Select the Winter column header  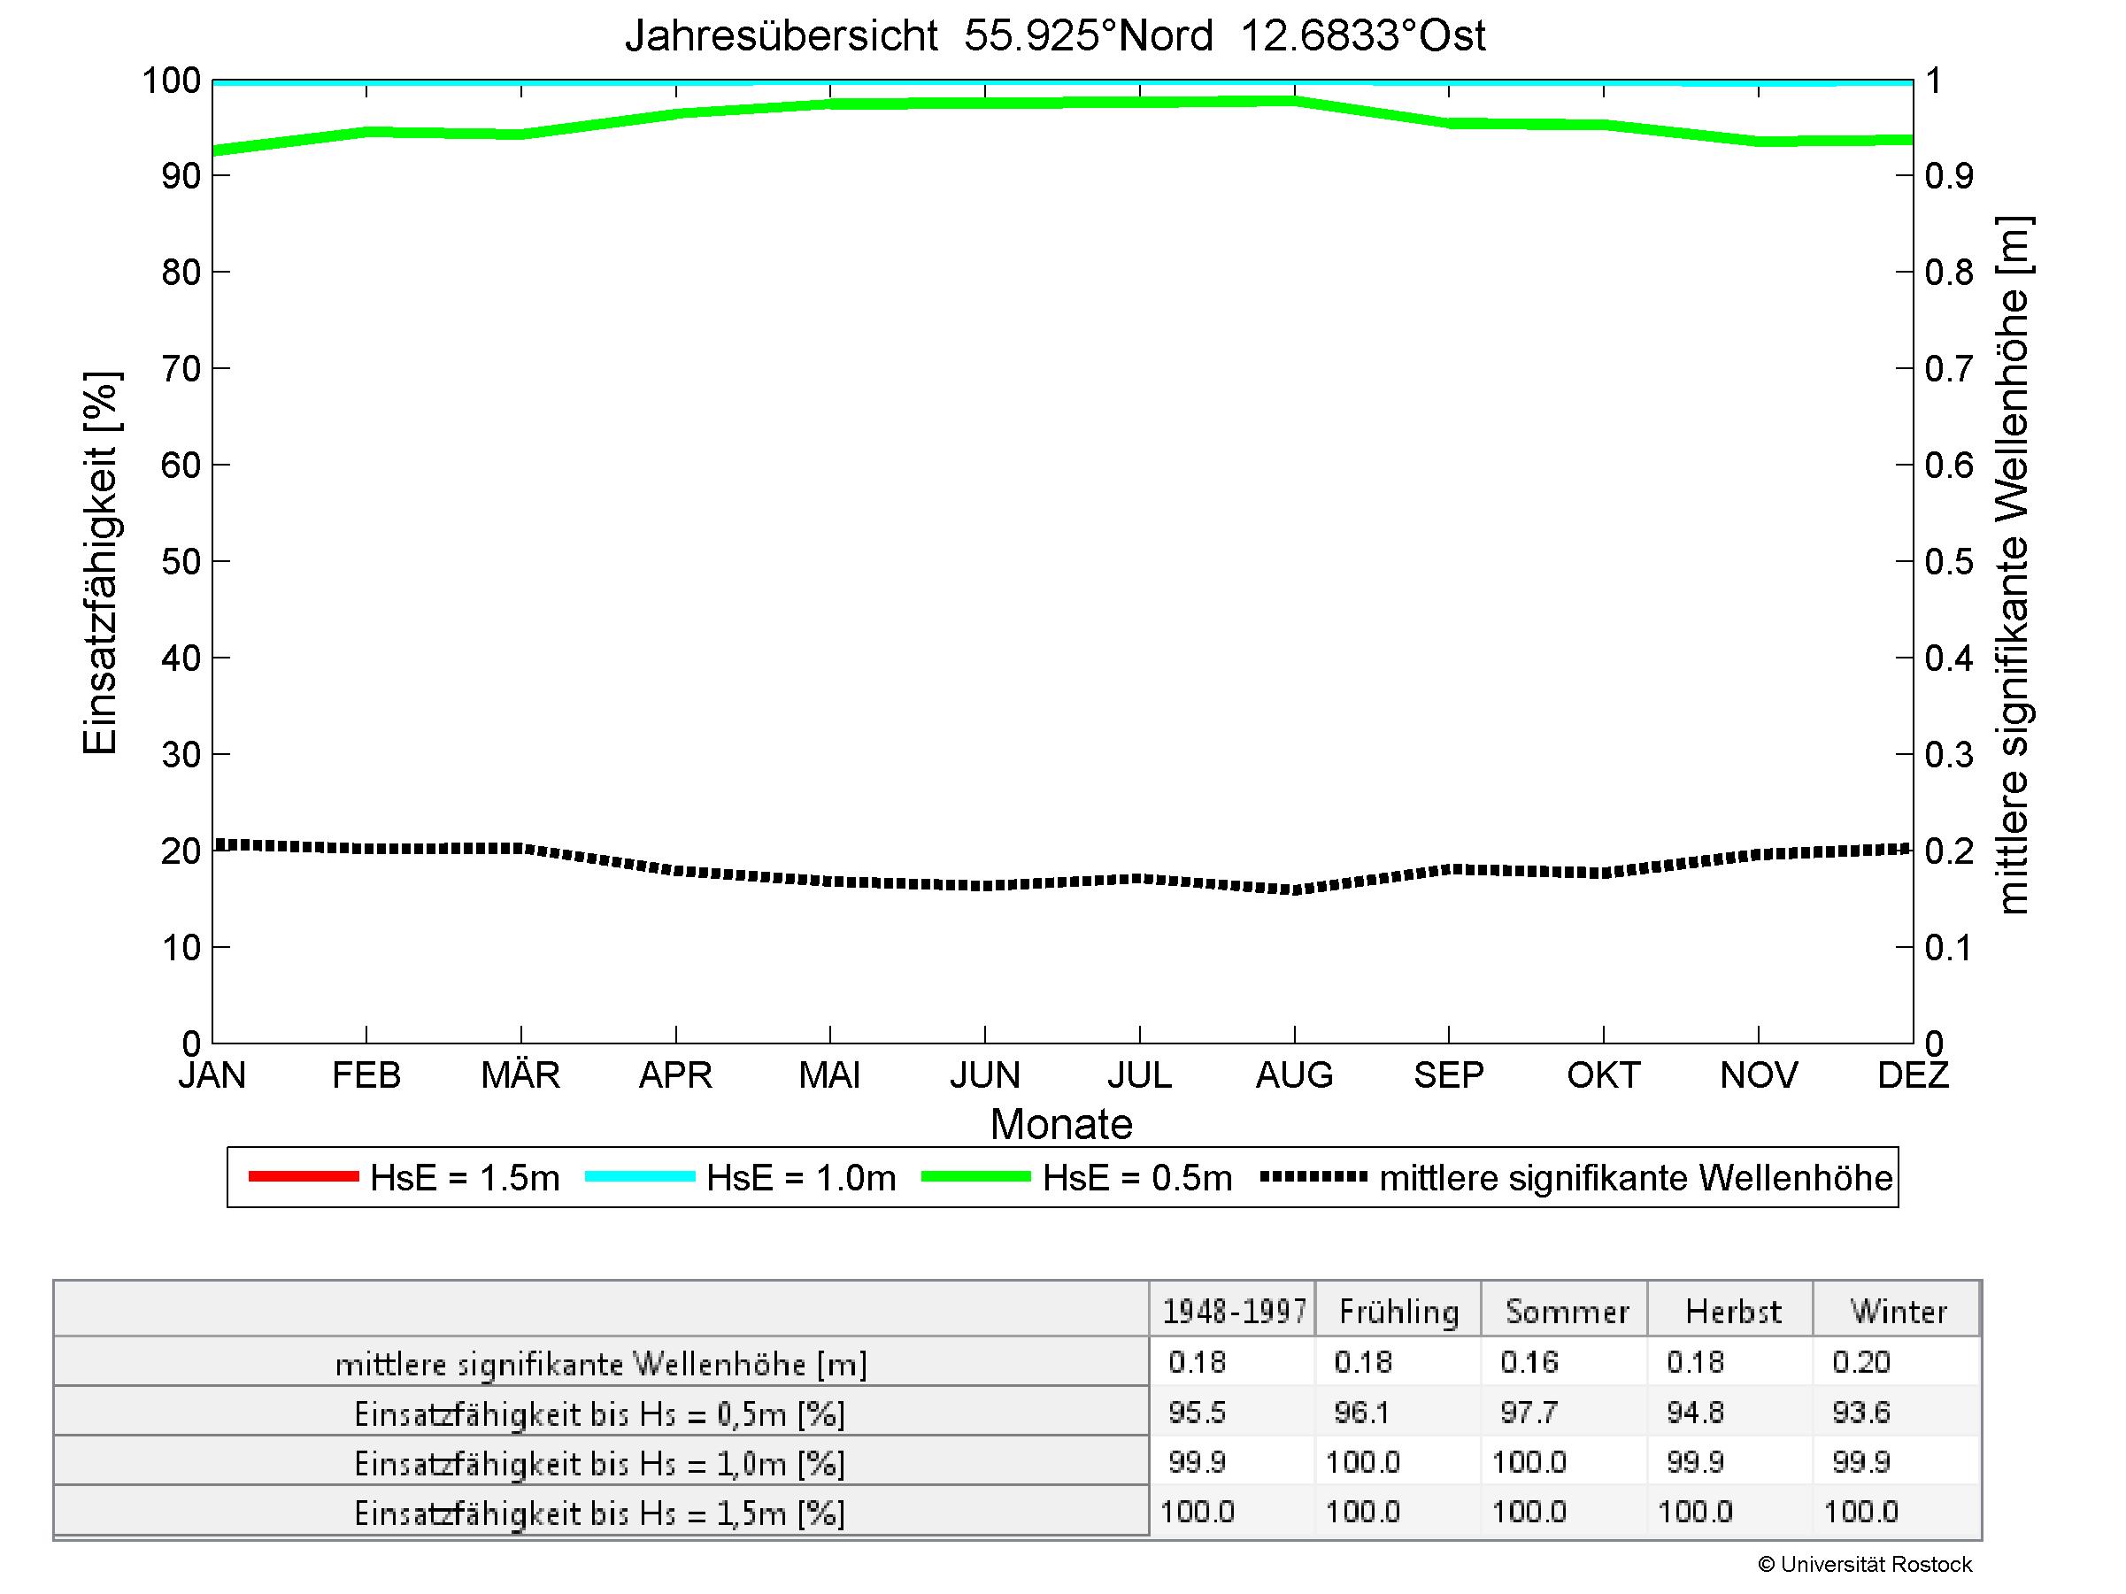(x=1899, y=1312)
